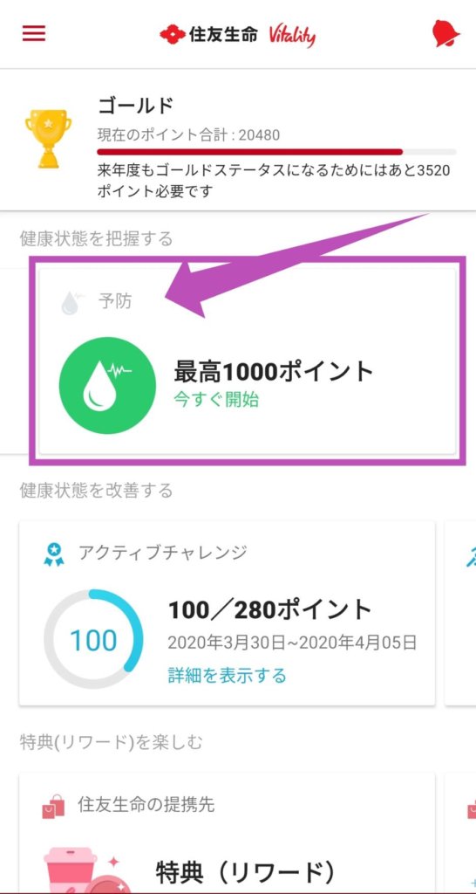
Task: Tap the blue ribbon badge icon
Action: [x=54, y=554]
